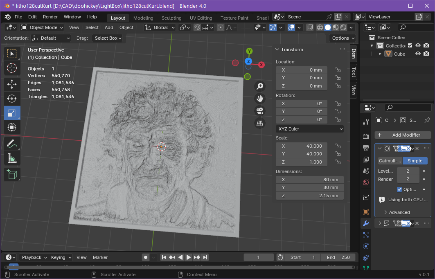Lock the Rotation Y value
This screenshot has height=279, width=435.
tap(337, 111)
